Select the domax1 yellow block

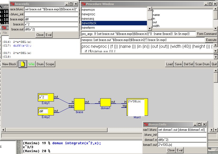pyautogui.click(x=105, y=102)
